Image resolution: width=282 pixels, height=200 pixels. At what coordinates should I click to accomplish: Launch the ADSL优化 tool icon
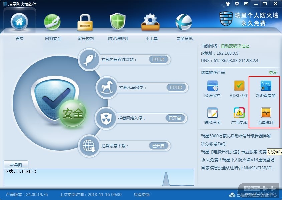point(239,86)
